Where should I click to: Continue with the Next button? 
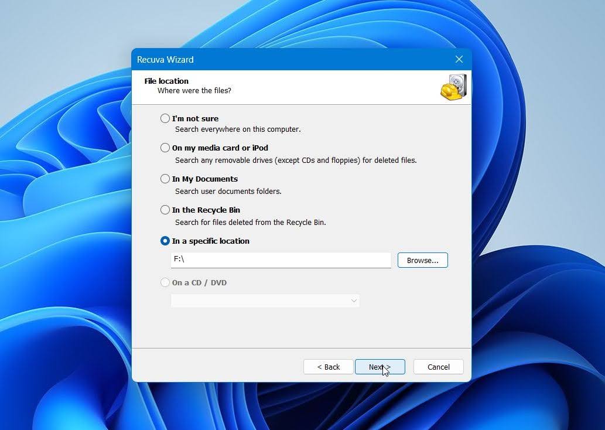tap(380, 367)
